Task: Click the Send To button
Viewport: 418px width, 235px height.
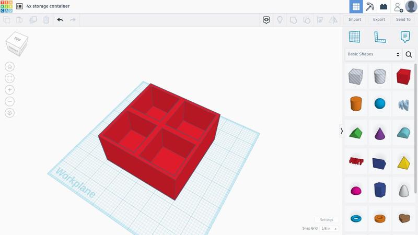Action: pyautogui.click(x=403, y=19)
